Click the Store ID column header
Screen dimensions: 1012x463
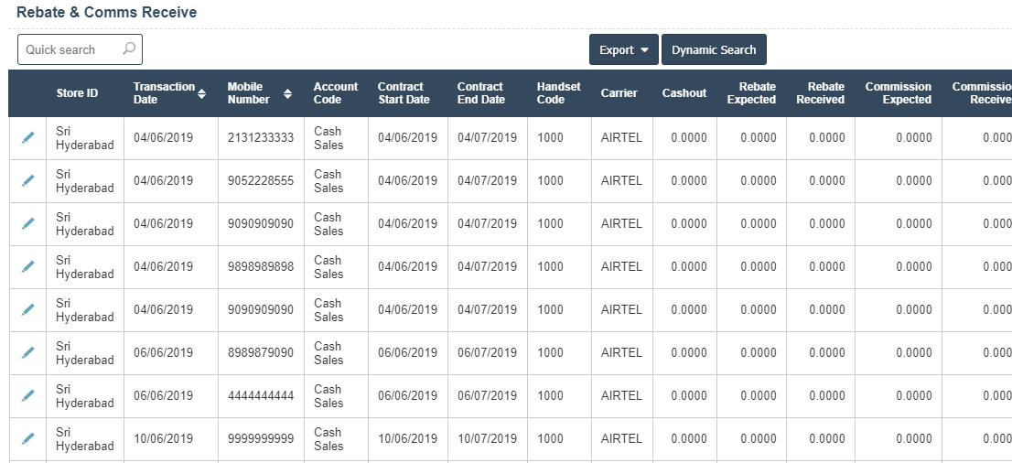pos(77,93)
